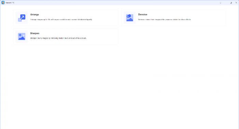This screenshot has width=239, height=129.
Task: Click the Sharpen picture icon
Action: click(x=22, y=37)
